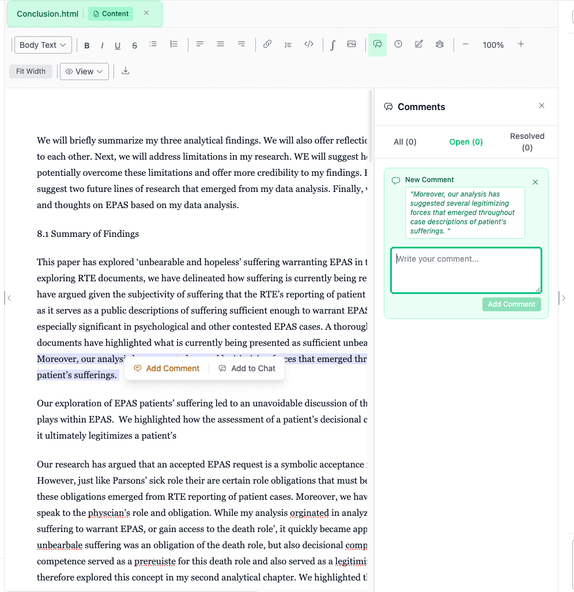Image resolution: width=574 pixels, height=592 pixels.
Task: Align text right
Action: 241,44
